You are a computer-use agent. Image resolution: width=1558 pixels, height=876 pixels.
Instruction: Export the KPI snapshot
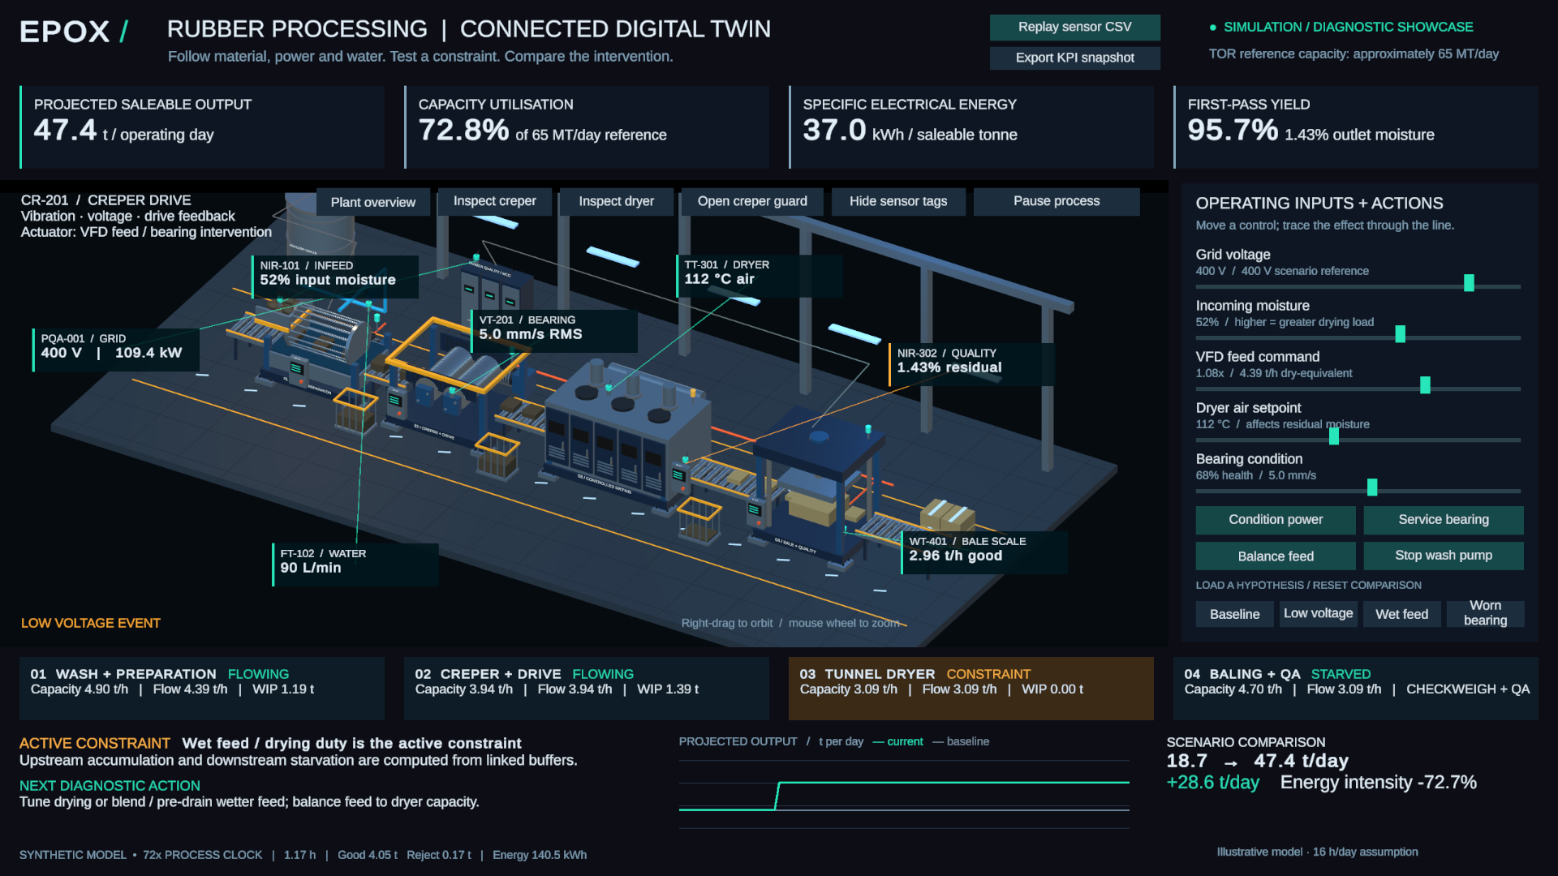1074,58
